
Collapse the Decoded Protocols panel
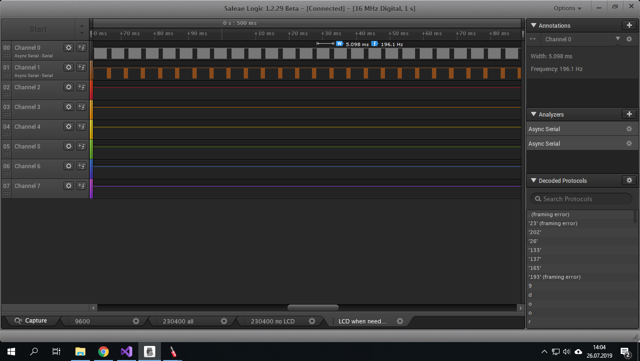534,180
